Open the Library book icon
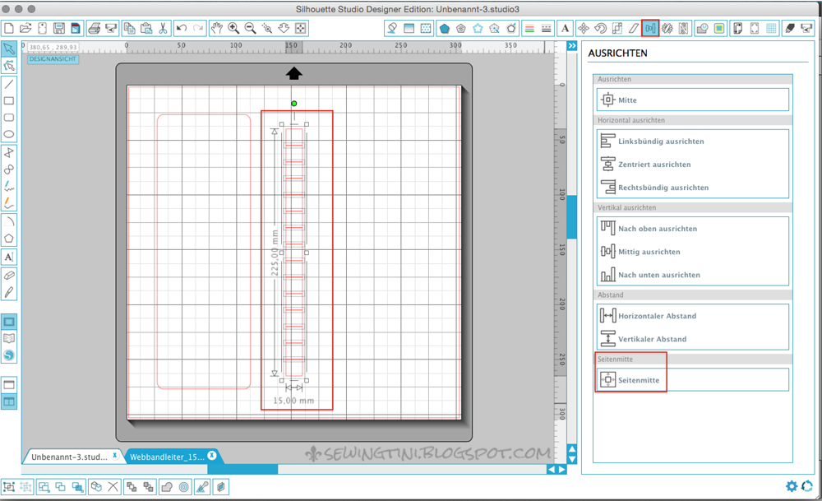The image size is (822, 501). [9, 338]
